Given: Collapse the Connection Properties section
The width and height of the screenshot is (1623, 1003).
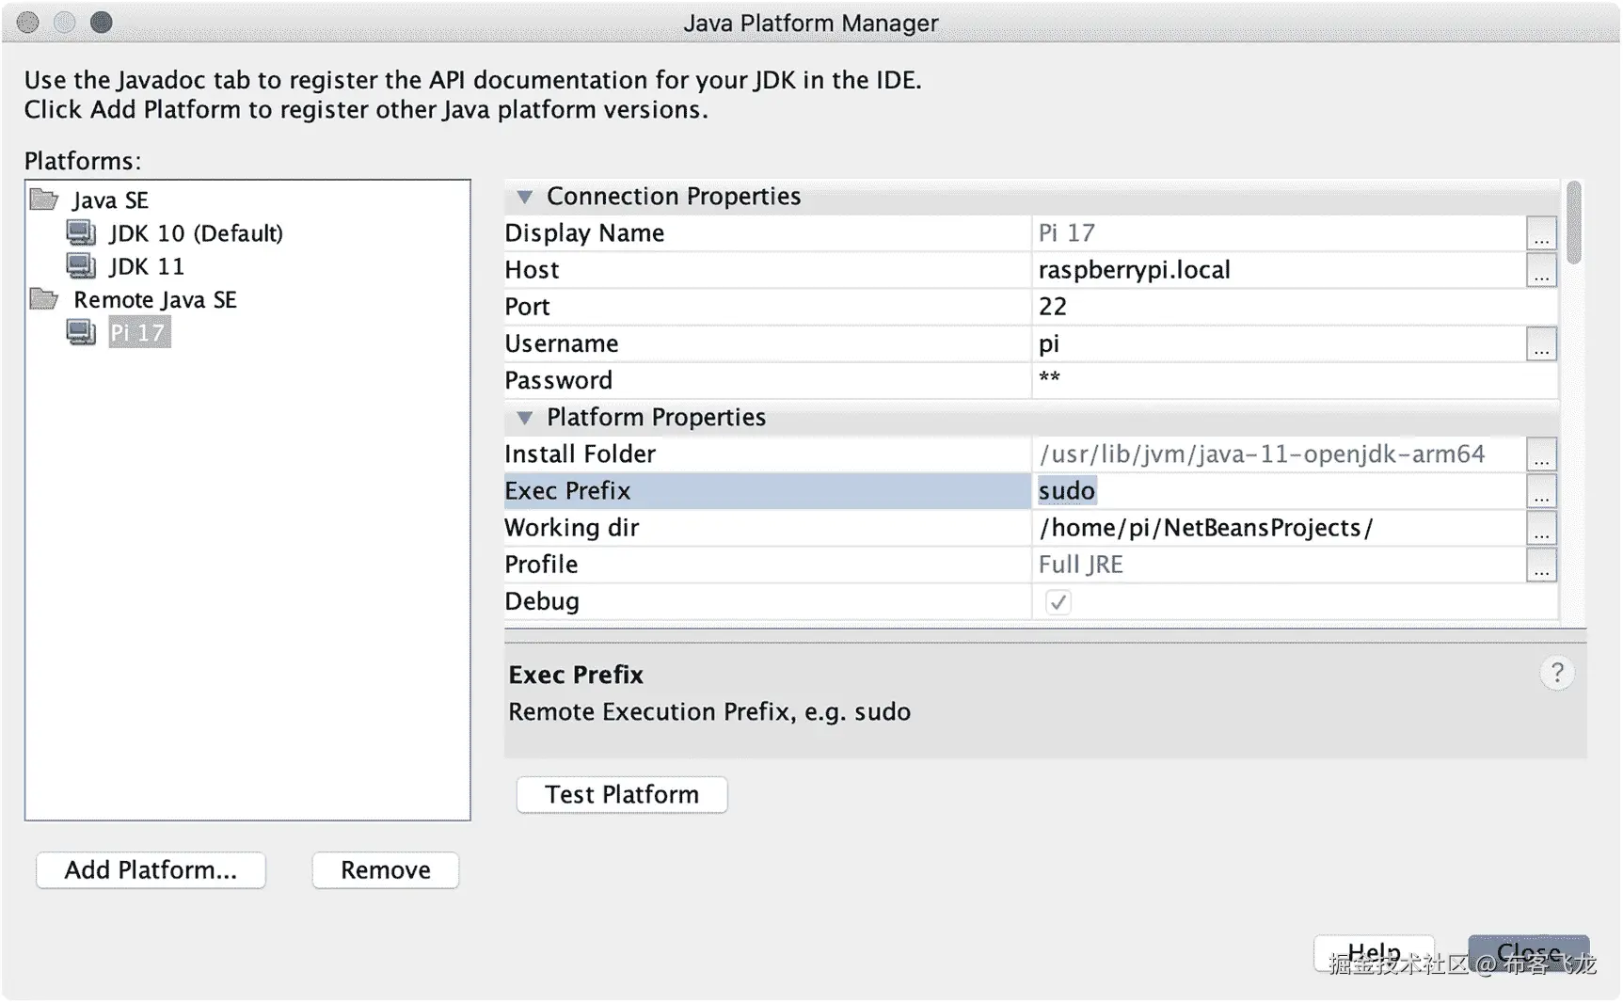Looking at the screenshot, I should 525,197.
